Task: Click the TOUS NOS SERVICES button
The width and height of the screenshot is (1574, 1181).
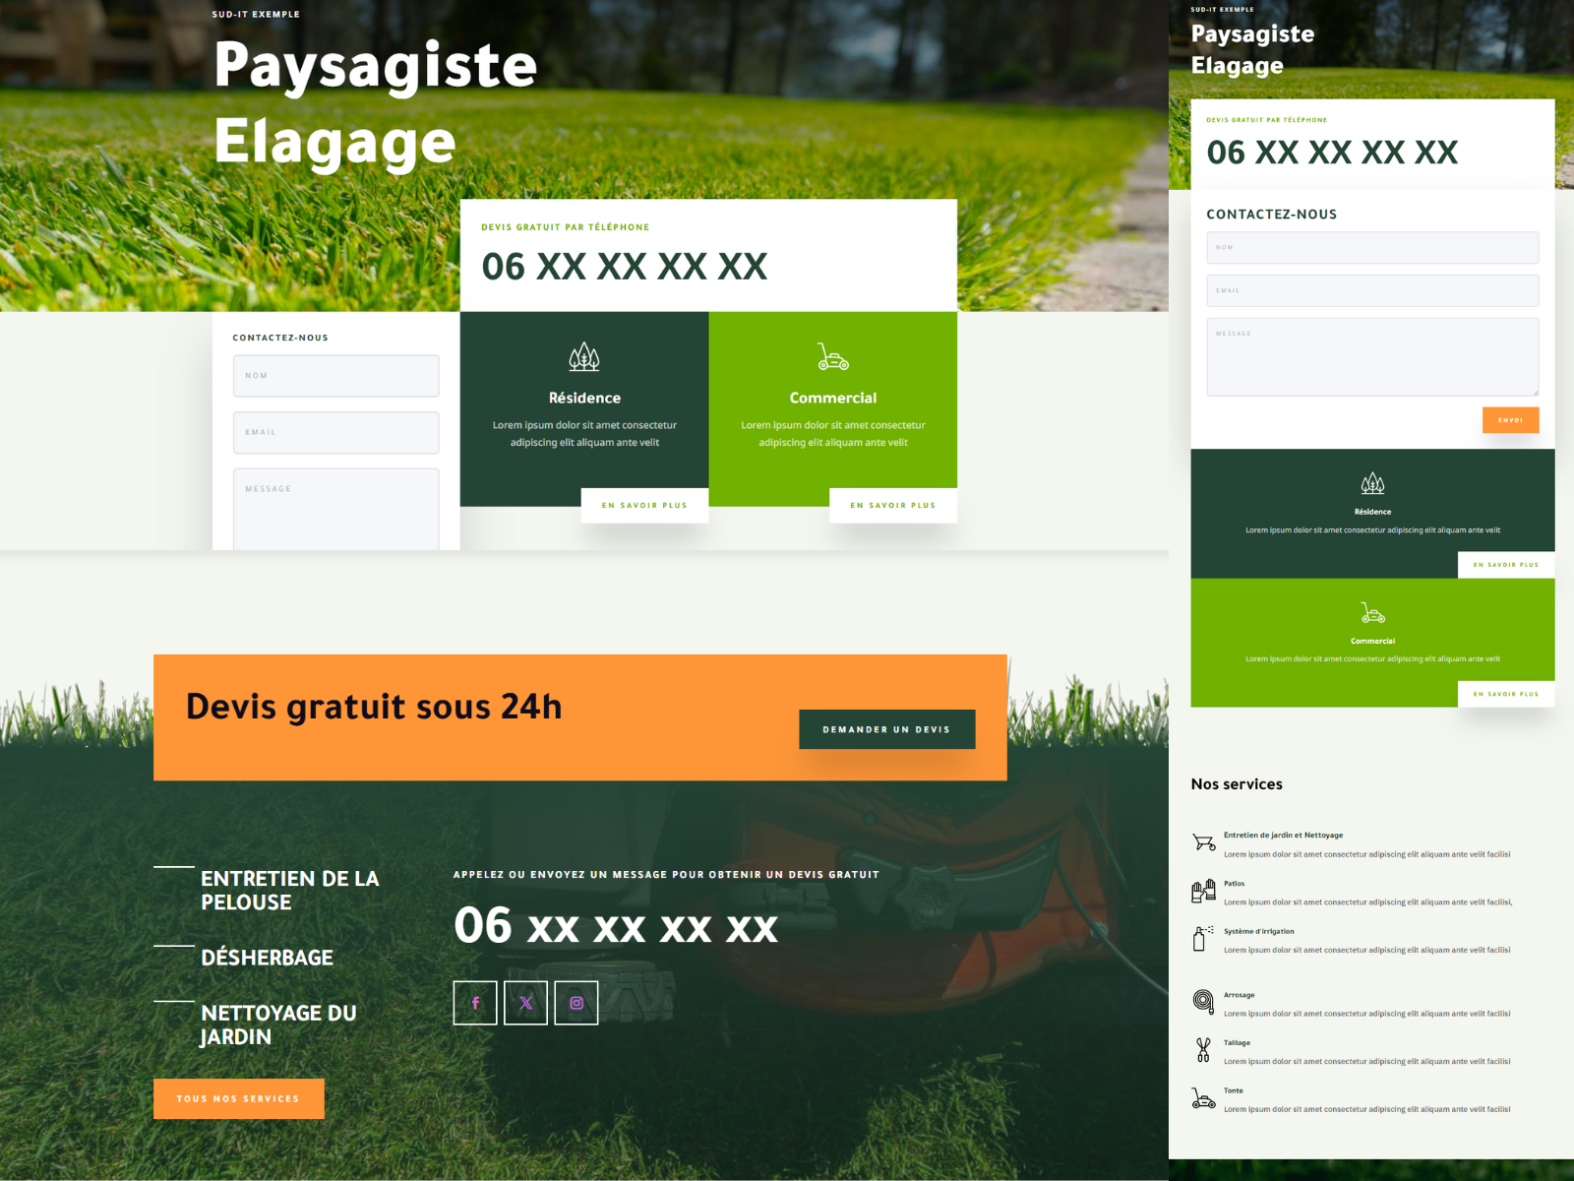Action: pyautogui.click(x=239, y=1098)
